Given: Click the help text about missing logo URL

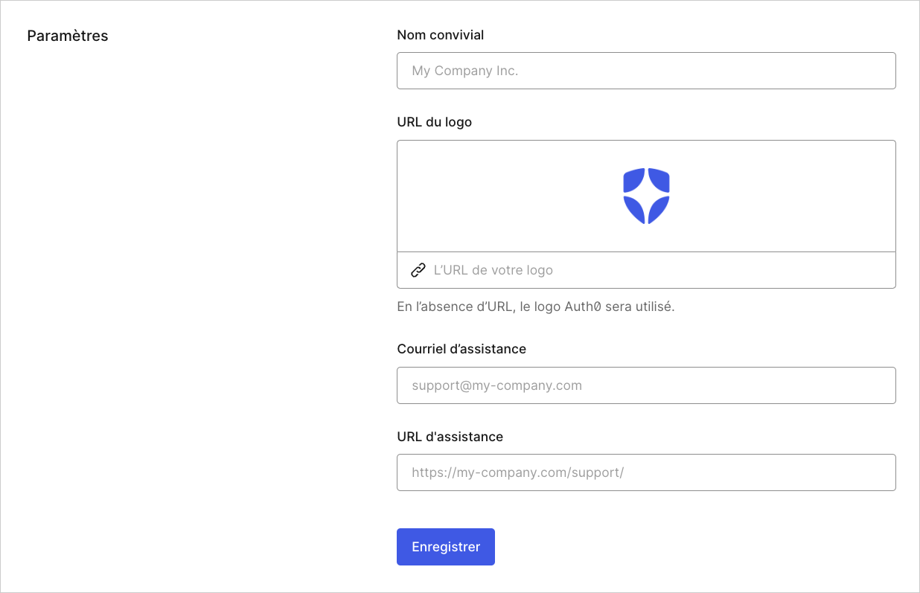Looking at the screenshot, I should [536, 307].
